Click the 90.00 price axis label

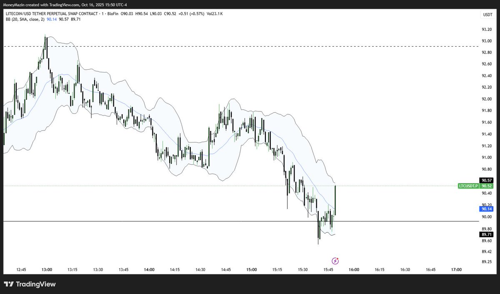pyautogui.click(x=487, y=217)
